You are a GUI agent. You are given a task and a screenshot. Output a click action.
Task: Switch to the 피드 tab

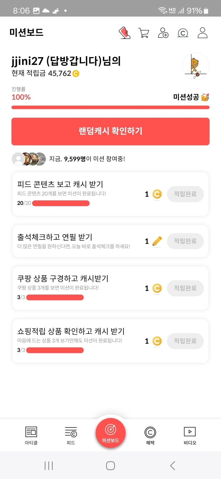(71, 435)
